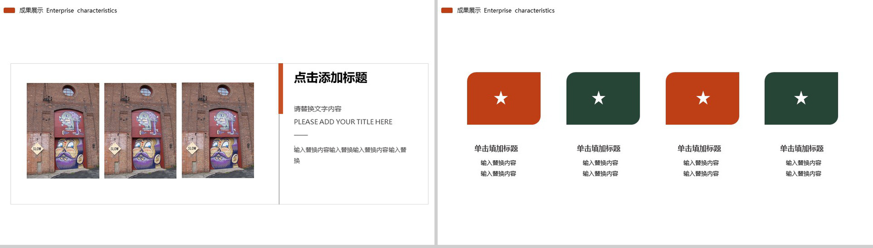Select the star in the rightmost dark green card
This screenshot has width=873, height=248.
point(801,98)
